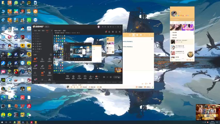This screenshot has height=124, width=220.
Task: Open the pill dropdown beside streaming app logo
Action: pos(47,26)
